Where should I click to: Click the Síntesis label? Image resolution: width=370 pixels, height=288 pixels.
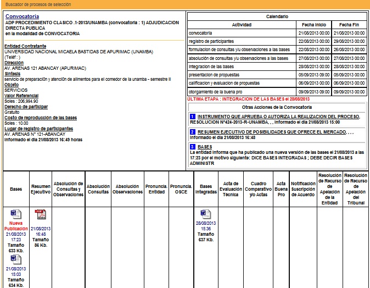(12, 74)
